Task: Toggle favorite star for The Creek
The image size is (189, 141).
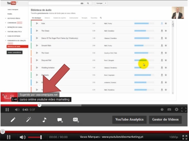Action: (x=166, y=53)
